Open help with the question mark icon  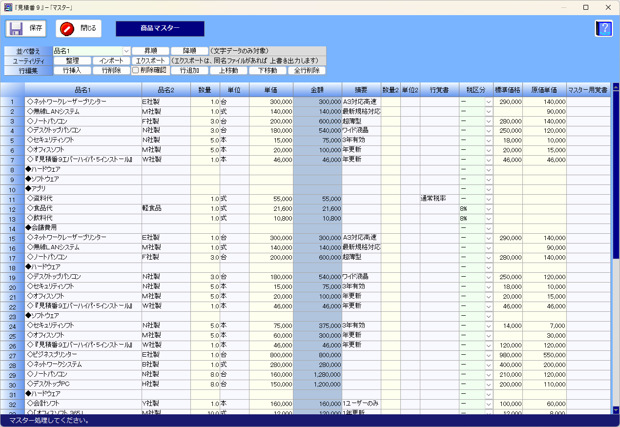pyautogui.click(x=604, y=28)
